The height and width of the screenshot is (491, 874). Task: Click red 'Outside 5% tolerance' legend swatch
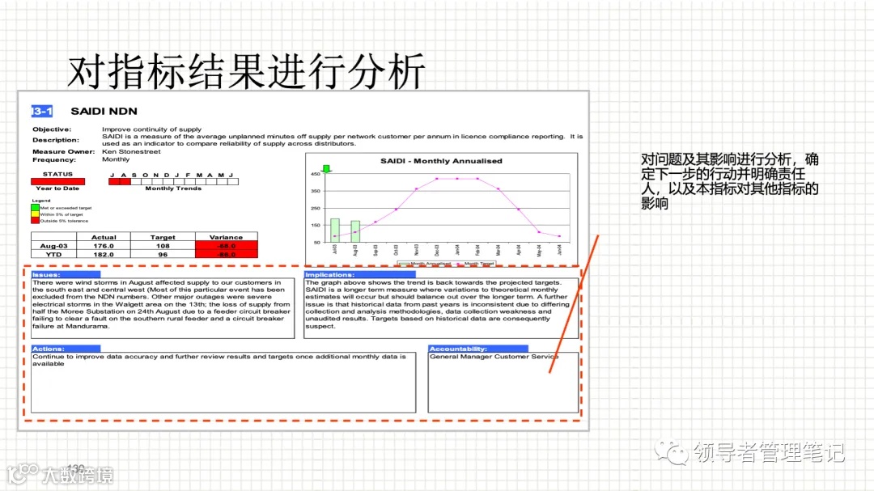click(x=35, y=221)
